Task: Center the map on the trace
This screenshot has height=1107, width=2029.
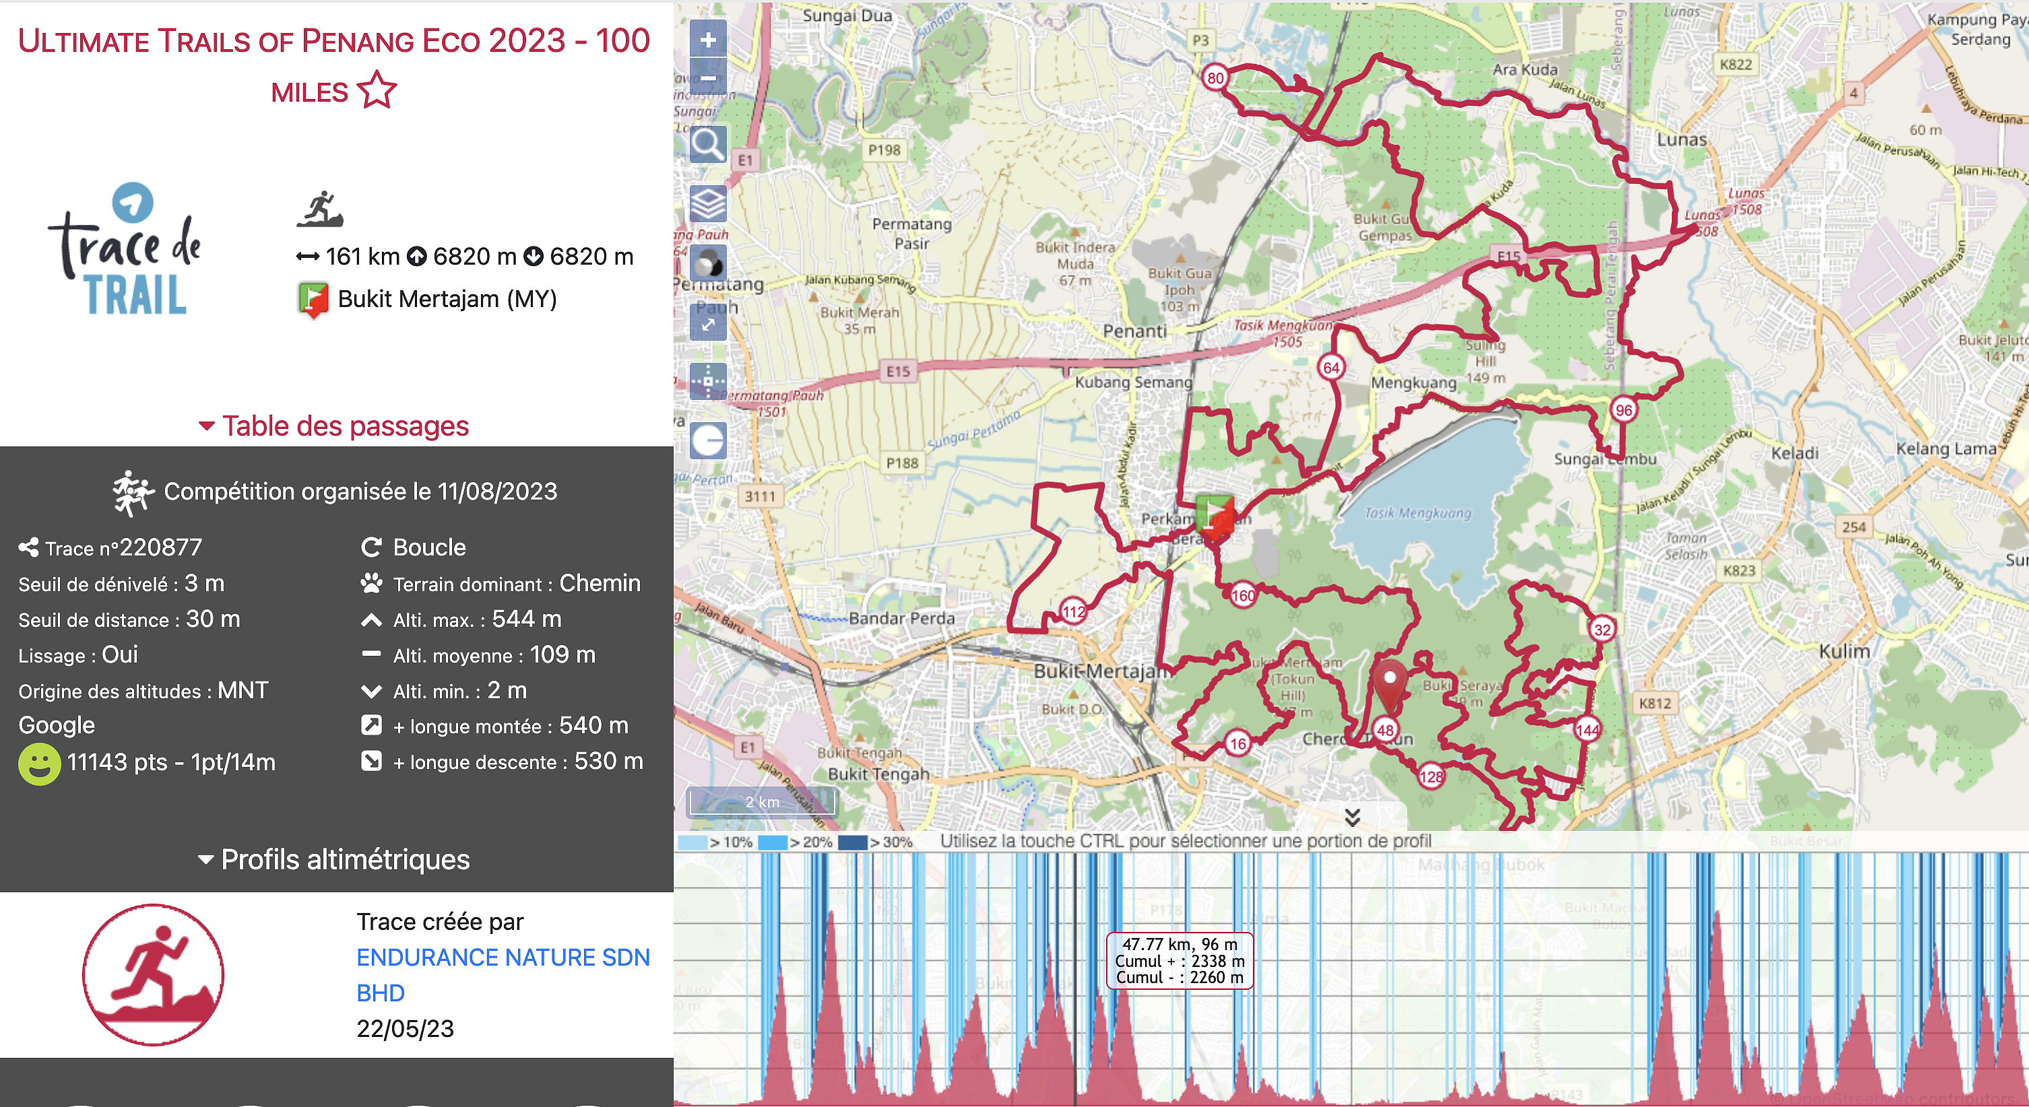Action: click(707, 382)
